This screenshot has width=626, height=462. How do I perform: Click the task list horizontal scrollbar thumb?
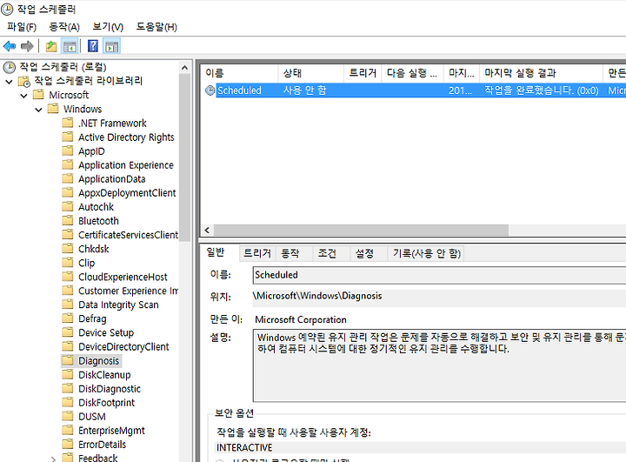(362, 230)
